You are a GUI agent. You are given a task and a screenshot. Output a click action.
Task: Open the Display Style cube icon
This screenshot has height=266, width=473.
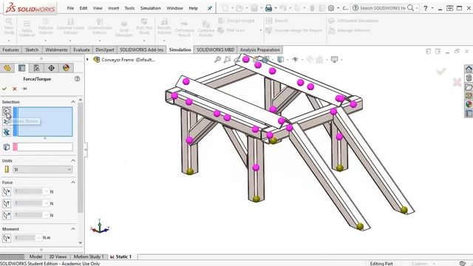coord(280,59)
